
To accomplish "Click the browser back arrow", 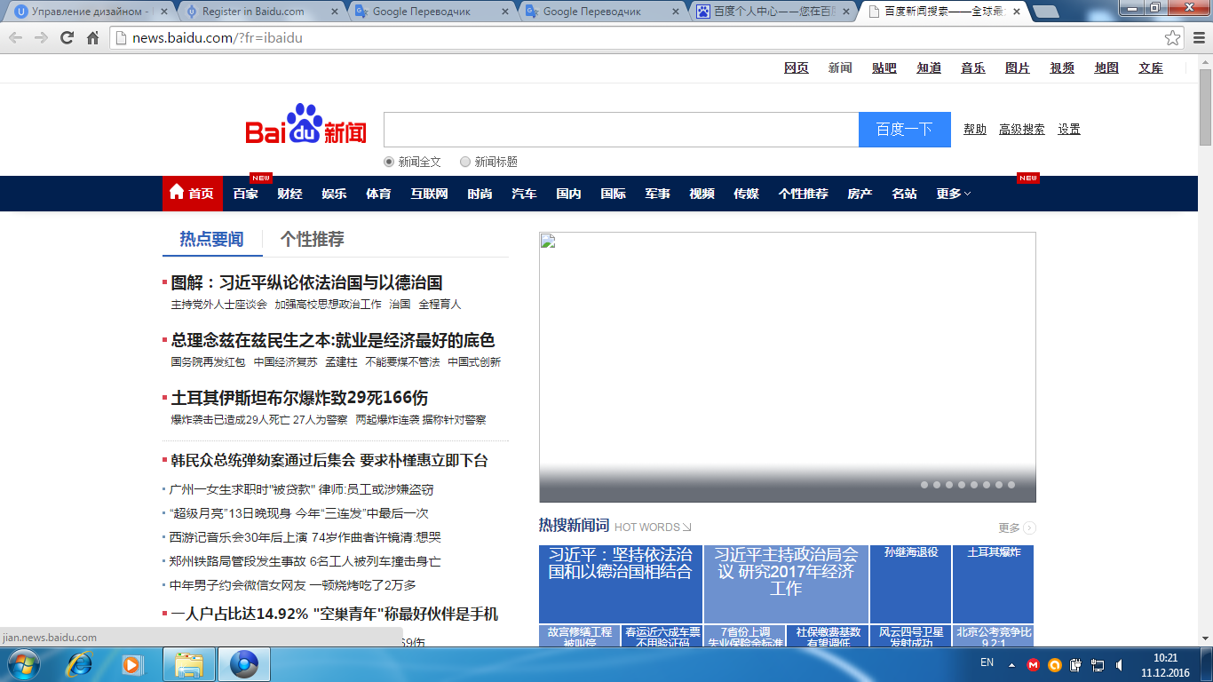I will click(x=16, y=38).
